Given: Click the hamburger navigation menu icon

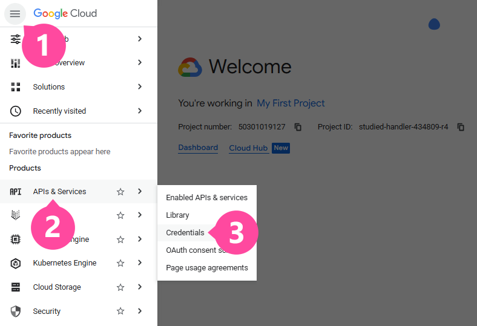Looking at the screenshot, I should (15, 13).
